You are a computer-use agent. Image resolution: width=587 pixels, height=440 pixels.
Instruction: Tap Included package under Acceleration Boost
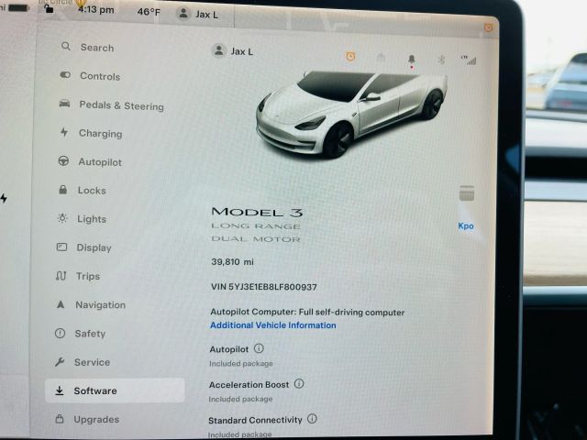[x=240, y=399]
